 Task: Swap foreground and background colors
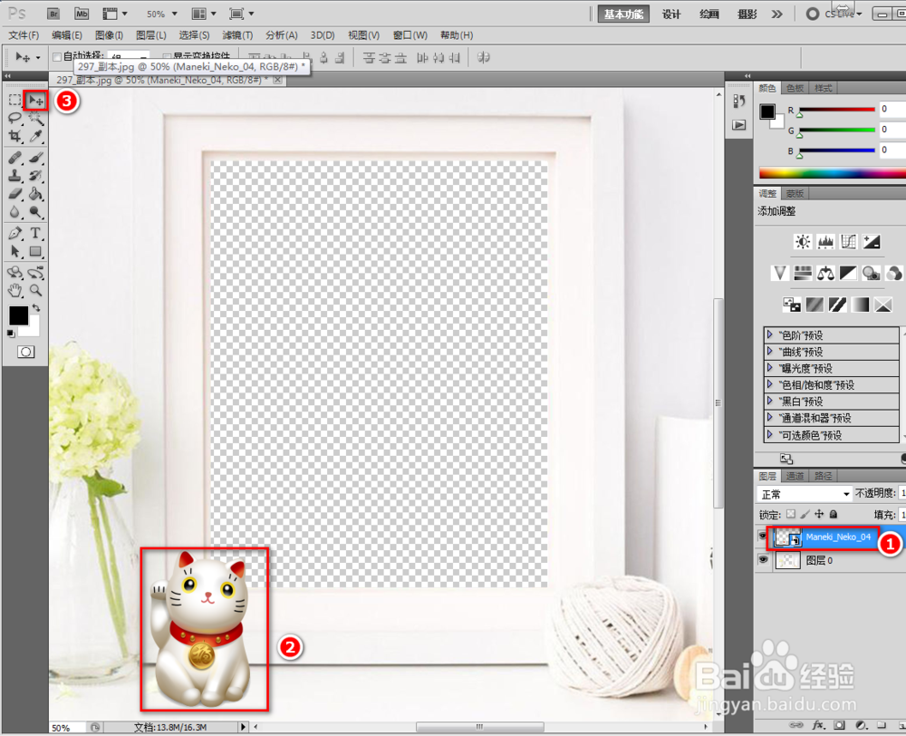[36, 307]
